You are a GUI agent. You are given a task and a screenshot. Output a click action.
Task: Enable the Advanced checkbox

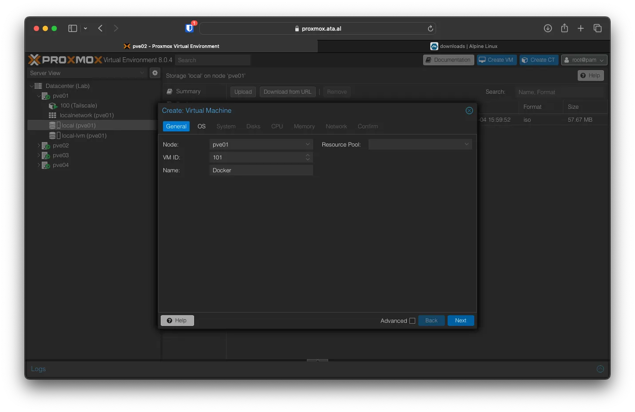coord(412,321)
